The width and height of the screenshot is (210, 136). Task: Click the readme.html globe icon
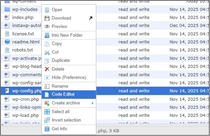7,42
